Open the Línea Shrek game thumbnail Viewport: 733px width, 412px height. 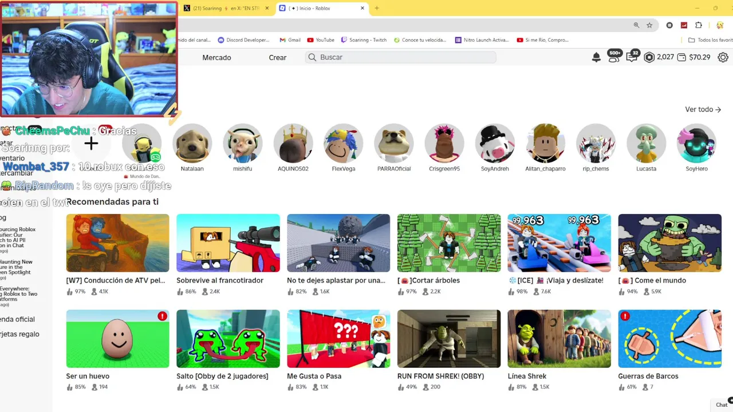(559, 339)
